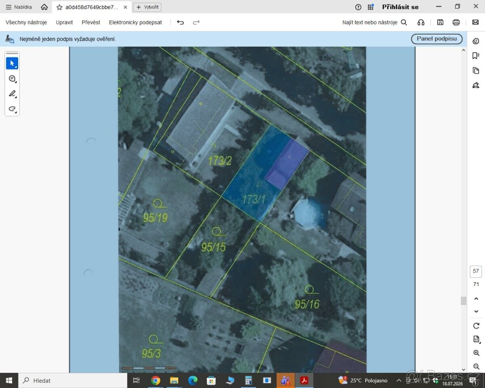Activate the selection arrow tool
This screenshot has height=388, width=485.
tap(12, 63)
